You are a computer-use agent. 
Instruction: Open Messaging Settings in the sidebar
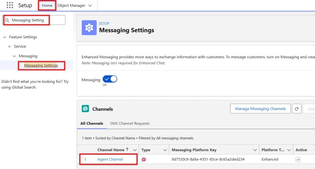coord(41,66)
